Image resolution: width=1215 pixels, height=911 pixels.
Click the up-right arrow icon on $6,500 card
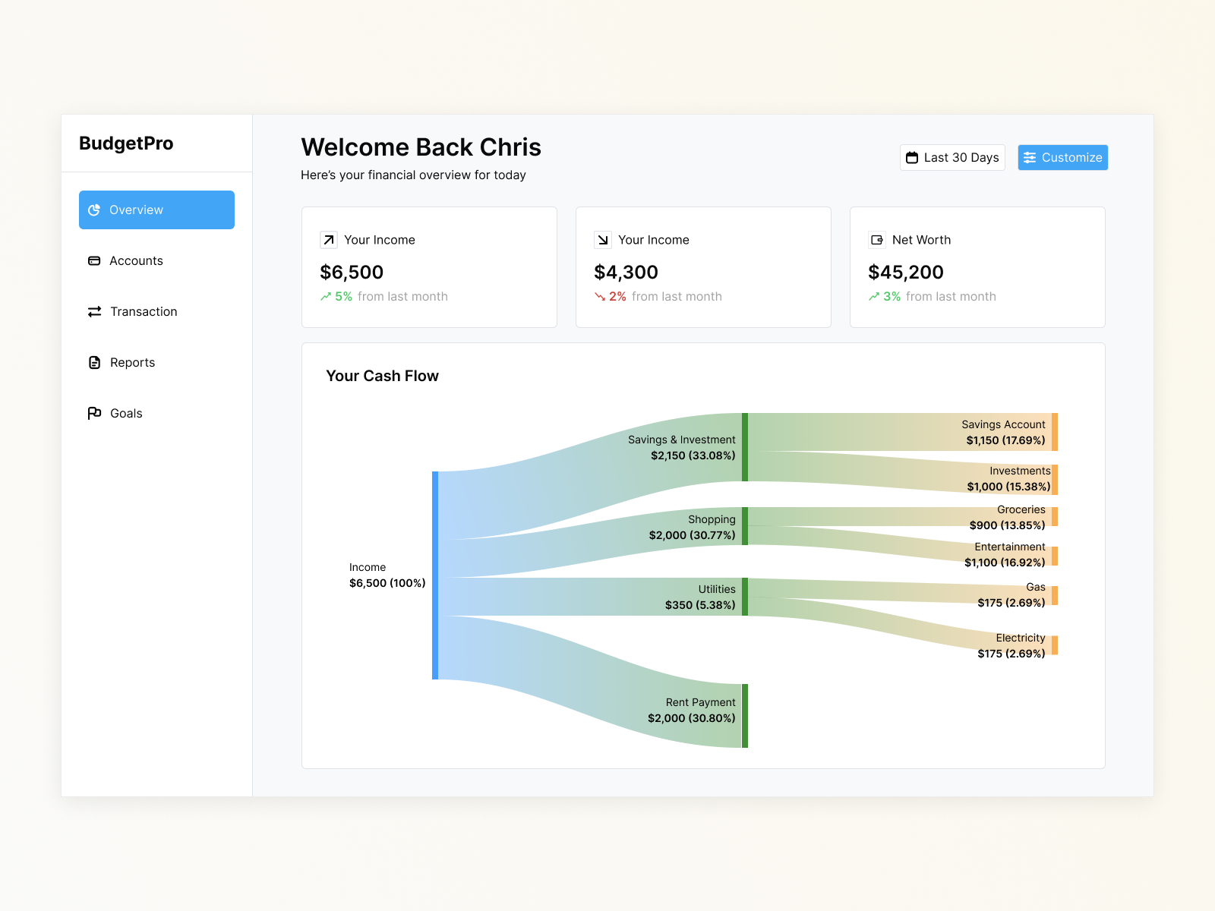pos(329,240)
